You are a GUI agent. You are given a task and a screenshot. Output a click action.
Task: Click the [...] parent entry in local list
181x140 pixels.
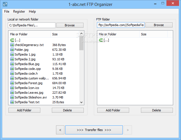click(x=18, y=40)
